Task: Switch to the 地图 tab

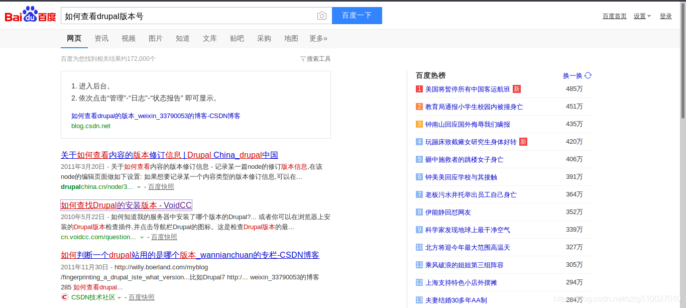Action: pos(291,38)
